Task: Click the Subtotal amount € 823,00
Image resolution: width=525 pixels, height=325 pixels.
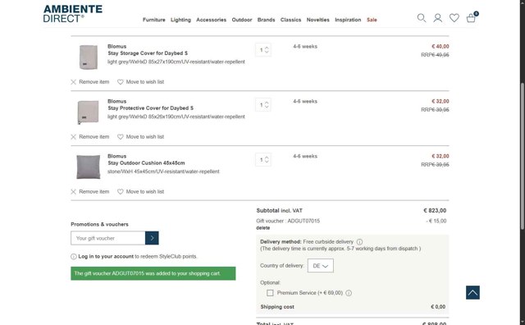Action: click(x=435, y=210)
